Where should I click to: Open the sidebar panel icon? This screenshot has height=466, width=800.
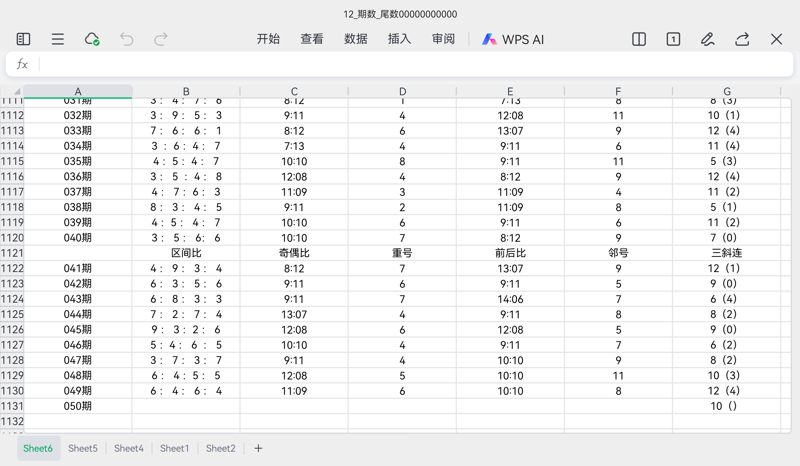[x=23, y=39]
